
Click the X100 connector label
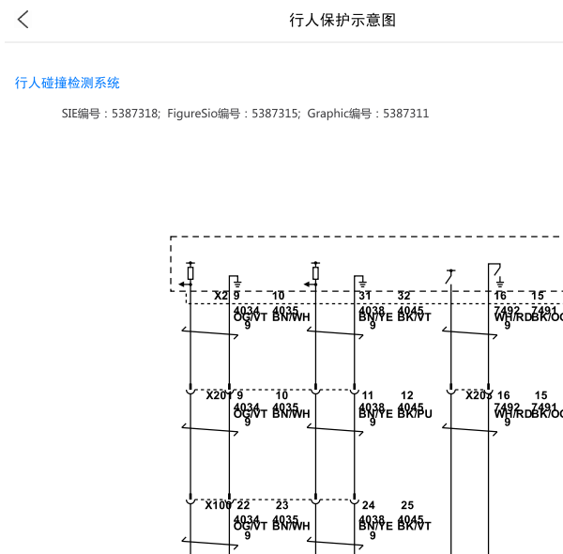219,505
